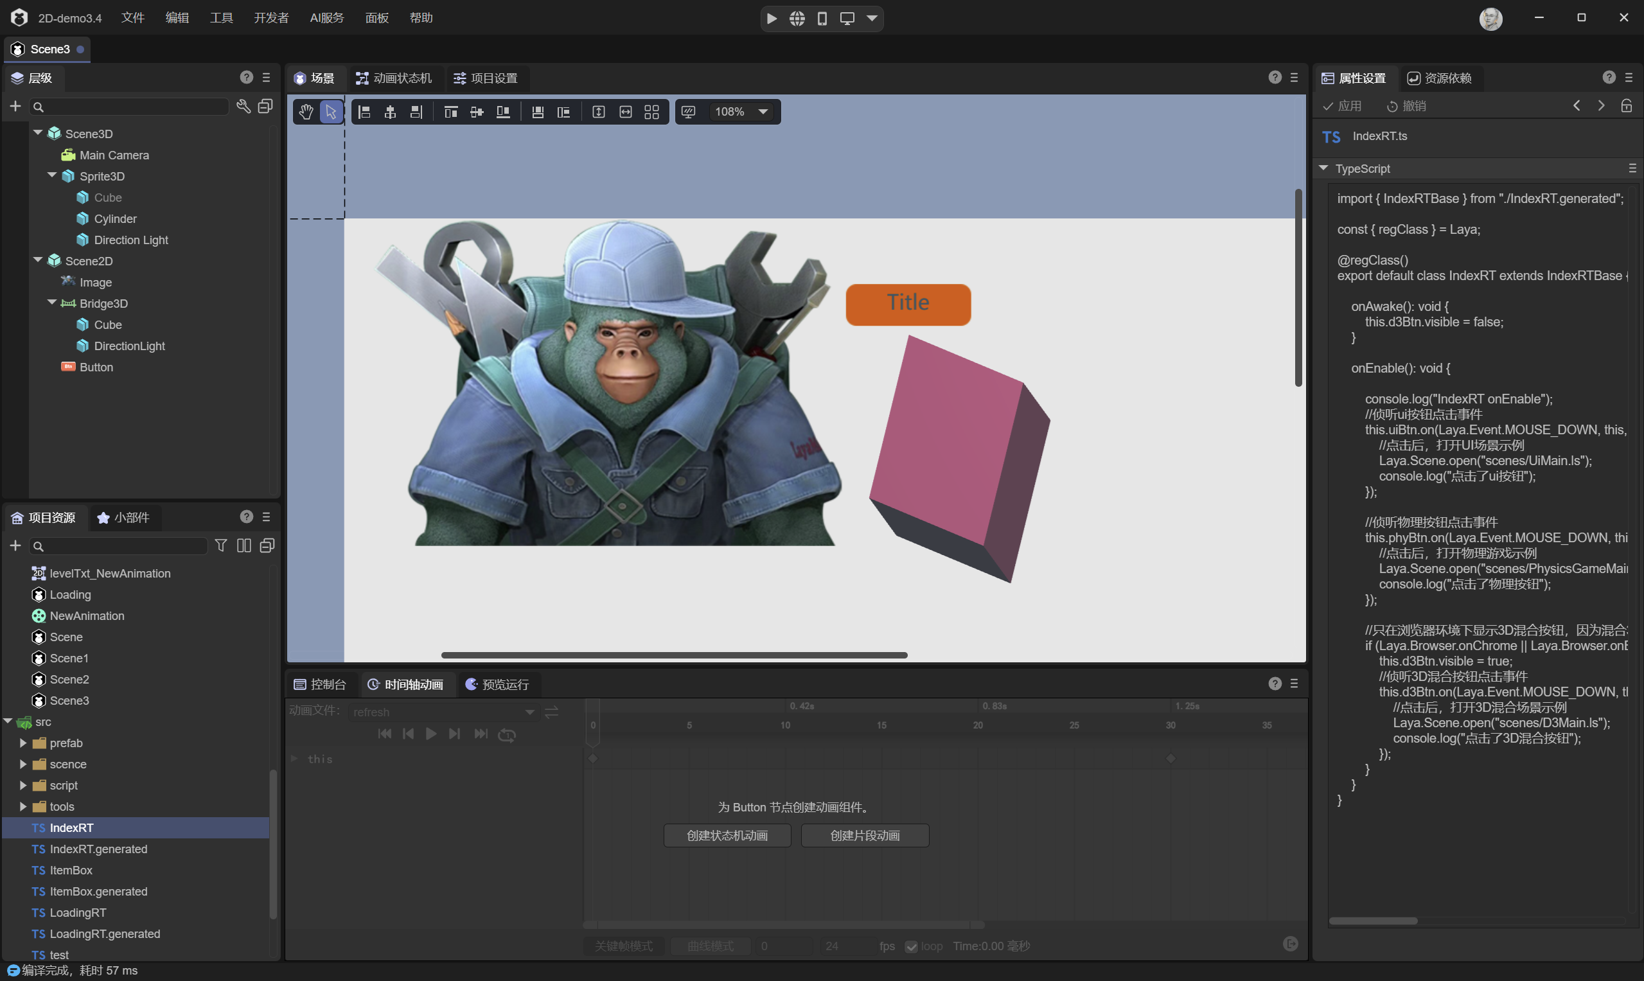Click the 创建状态机动画 button
Viewport: 1644px width, 981px height.
click(727, 836)
